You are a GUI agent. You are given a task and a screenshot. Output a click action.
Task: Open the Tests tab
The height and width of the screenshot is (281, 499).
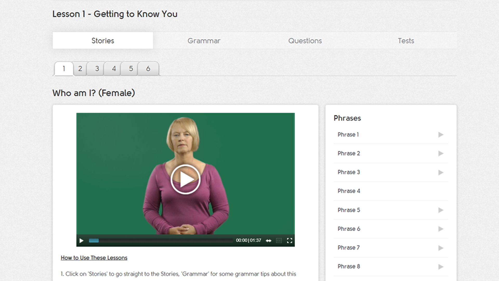coord(406,41)
